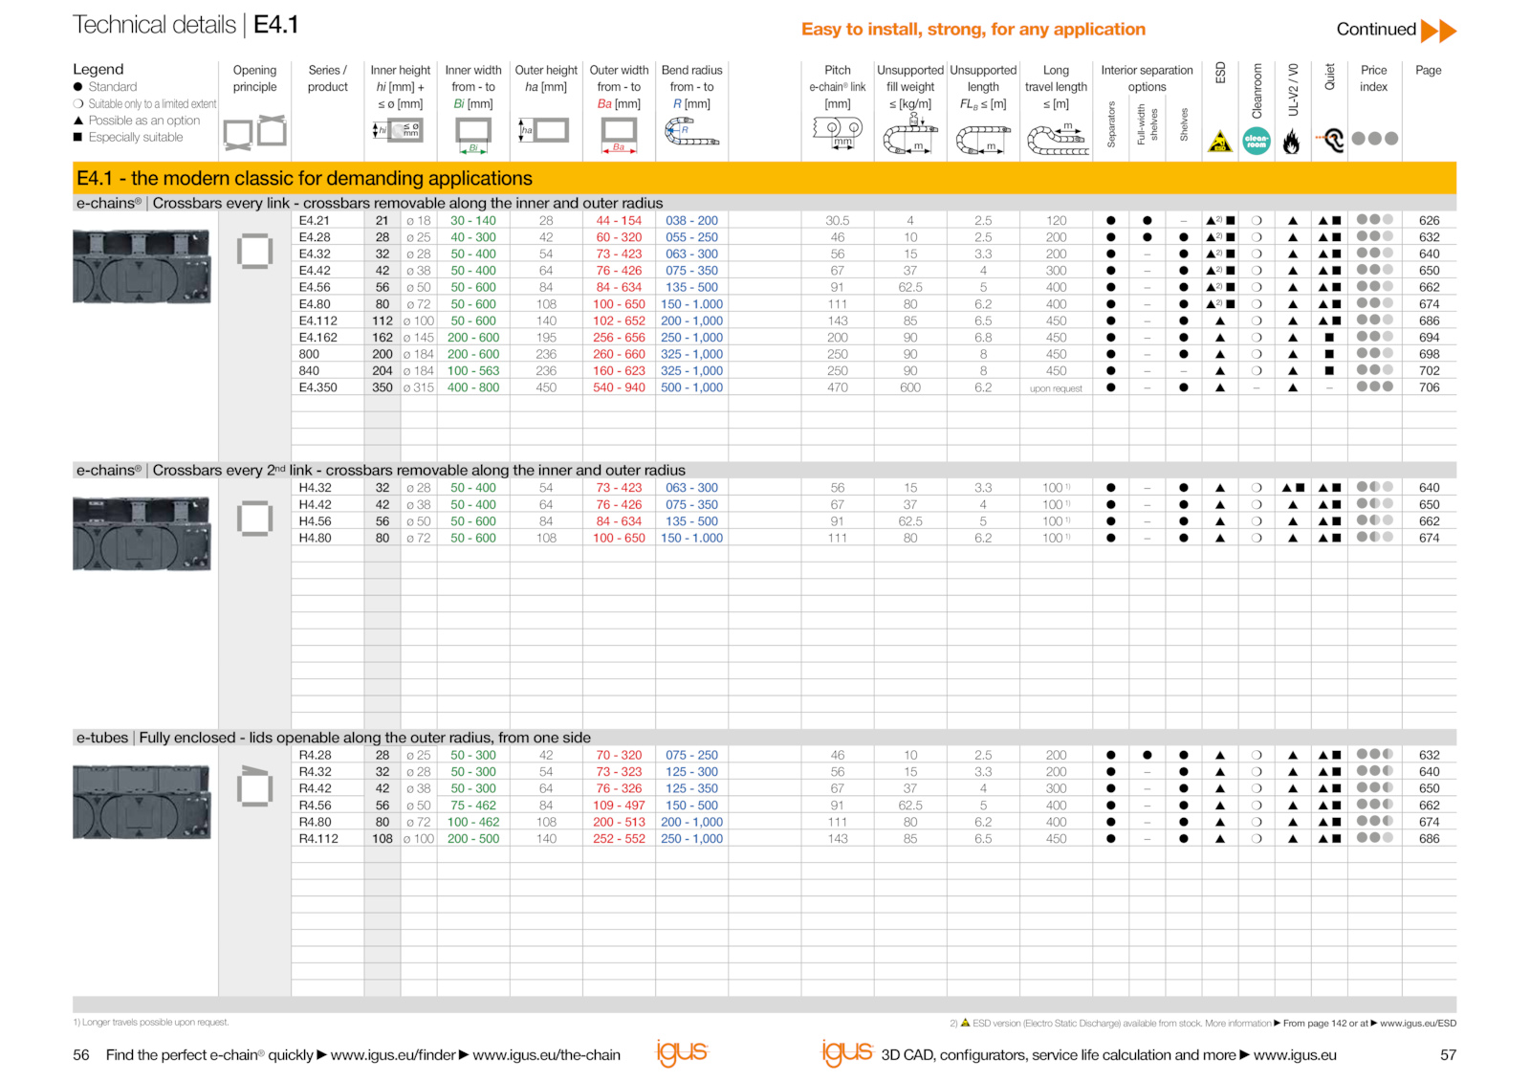Open the www.igus.eu/ESD footnote link
This screenshot has height=1082, width=1530.
pyautogui.click(x=1418, y=1024)
